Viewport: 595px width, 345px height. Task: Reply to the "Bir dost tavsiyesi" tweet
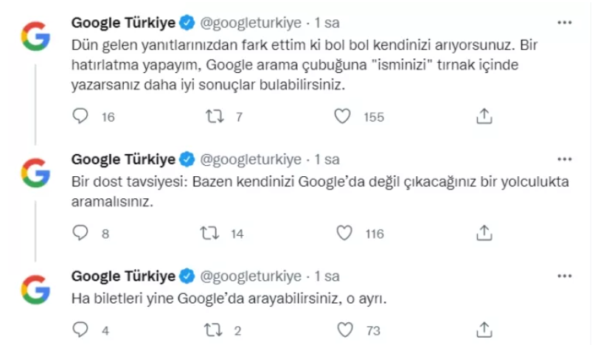(x=82, y=234)
